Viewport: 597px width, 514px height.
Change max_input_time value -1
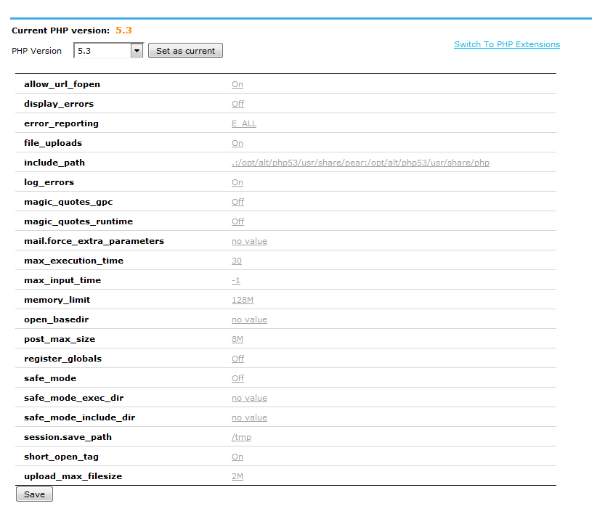236,280
